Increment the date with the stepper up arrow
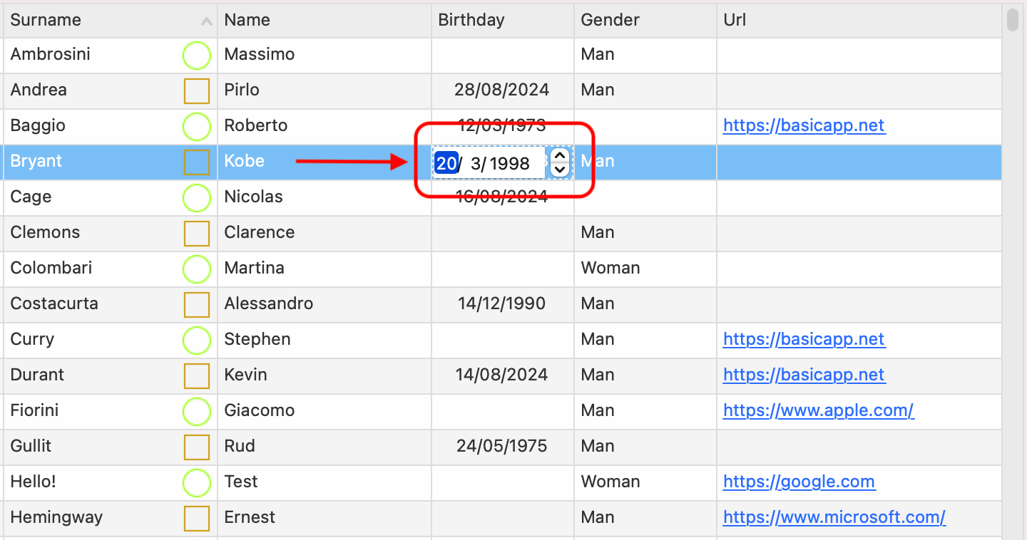 click(x=561, y=156)
